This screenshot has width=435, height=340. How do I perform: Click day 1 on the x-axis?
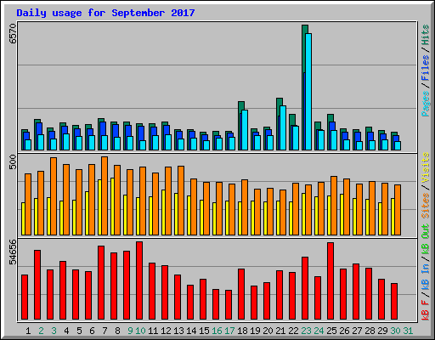point(28,331)
